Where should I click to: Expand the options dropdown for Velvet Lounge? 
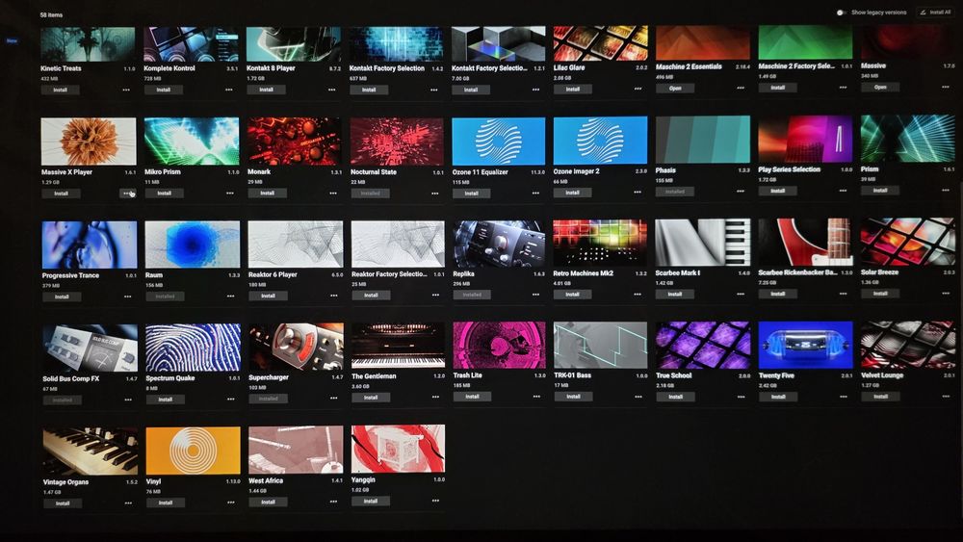click(x=946, y=397)
